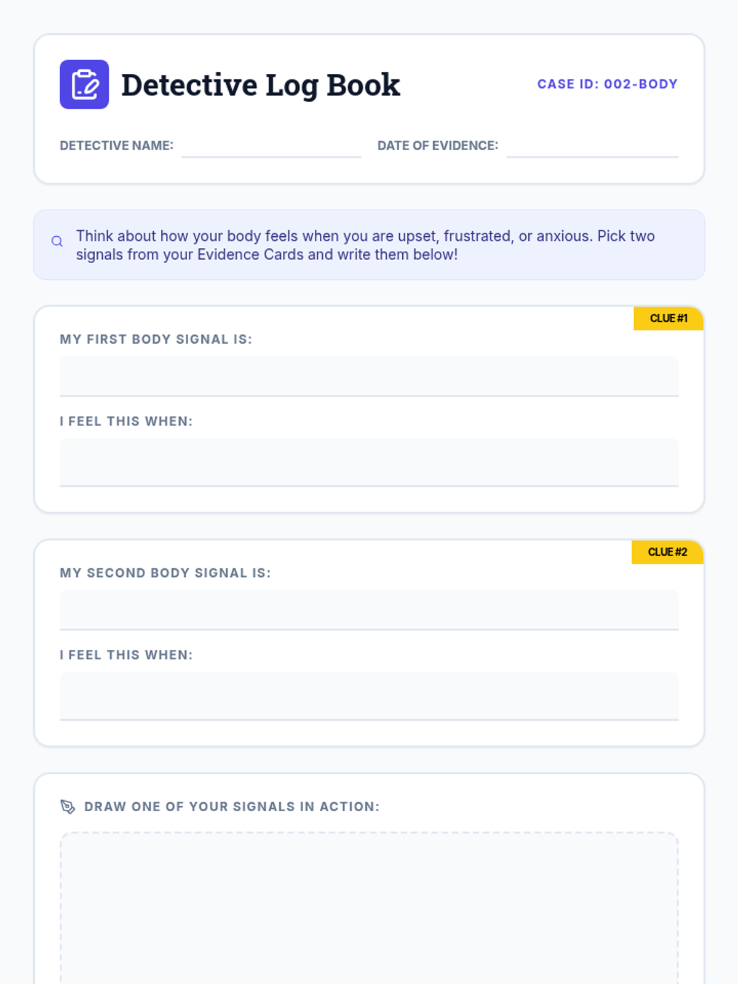Click the clipboard log book icon
The height and width of the screenshot is (984, 738).
84,84
